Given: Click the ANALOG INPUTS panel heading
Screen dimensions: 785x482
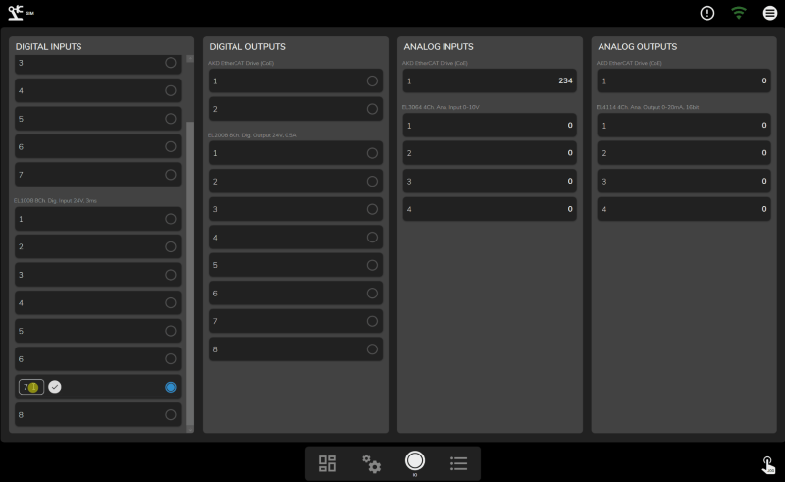Looking at the screenshot, I should pyautogui.click(x=439, y=46).
